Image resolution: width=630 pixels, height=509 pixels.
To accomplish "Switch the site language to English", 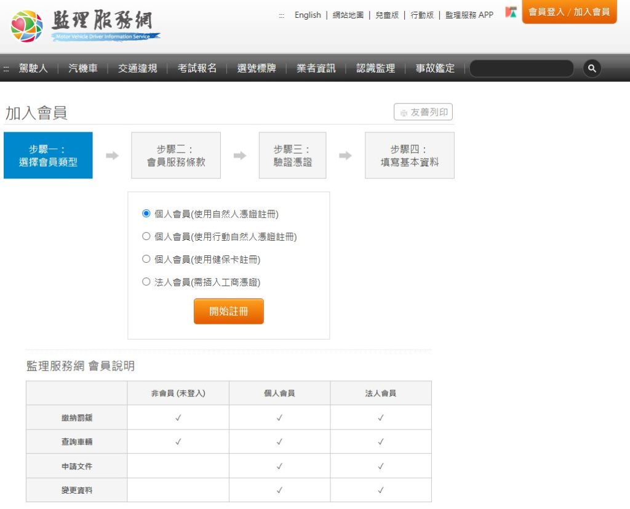I will pos(308,15).
